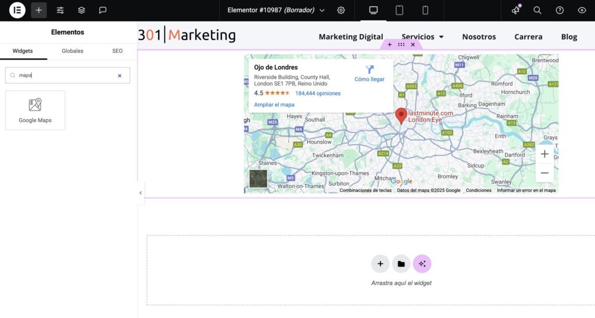Screen dimensions: 595x318
Task: Open the notes comment bubble icon
Action: click(x=103, y=10)
